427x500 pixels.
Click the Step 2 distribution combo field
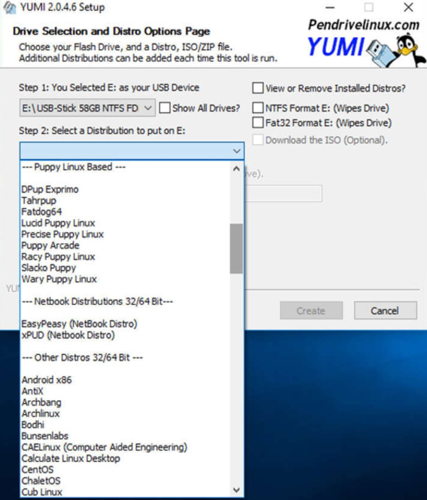[132, 151]
